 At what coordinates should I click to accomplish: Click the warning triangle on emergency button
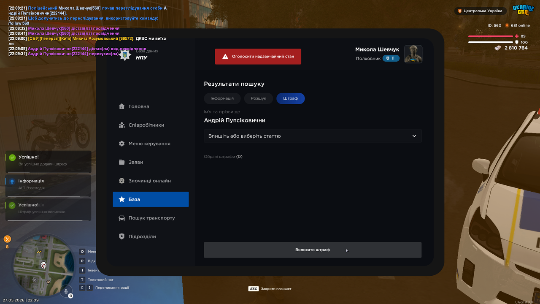coord(225,57)
